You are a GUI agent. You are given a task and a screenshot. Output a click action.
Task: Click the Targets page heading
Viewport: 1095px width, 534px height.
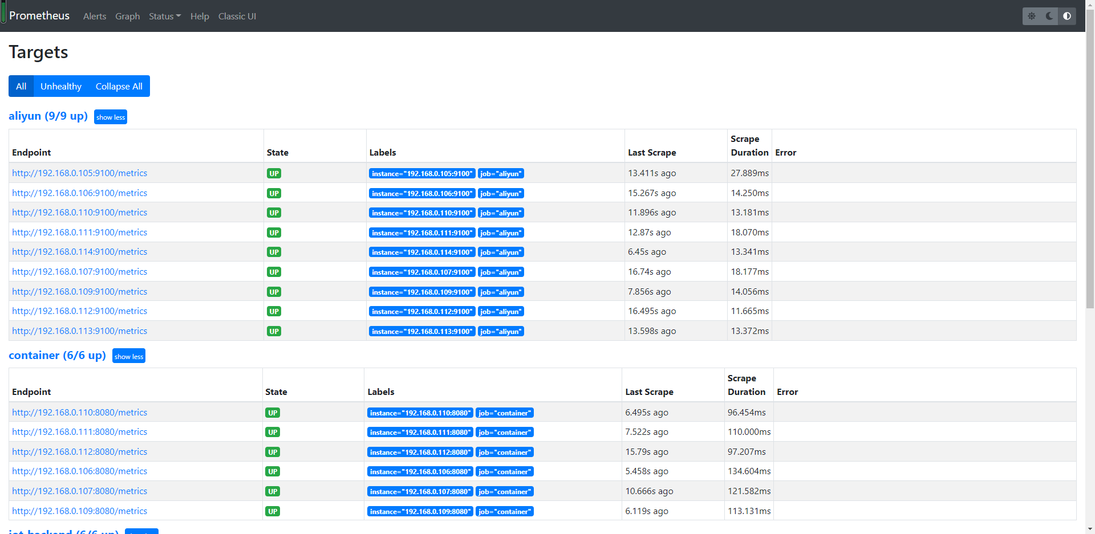(39, 52)
